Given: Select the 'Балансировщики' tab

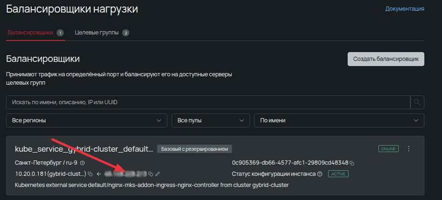Looking at the screenshot, I should pos(30,33).
